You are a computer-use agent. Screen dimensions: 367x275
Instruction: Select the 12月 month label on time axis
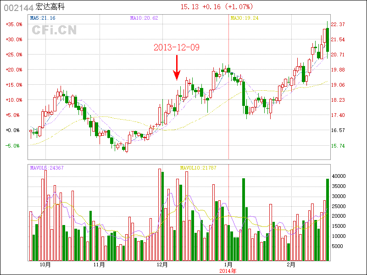pyautogui.click(x=162, y=264)
